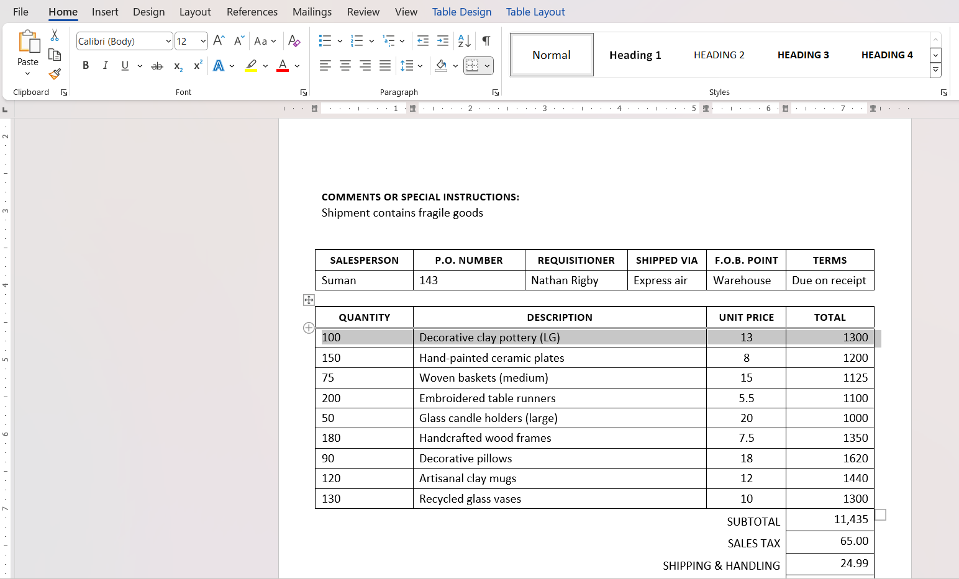This screenshot has height=579, width=959.
Task: Increase indent icon
Action: (x=443, y=41)
